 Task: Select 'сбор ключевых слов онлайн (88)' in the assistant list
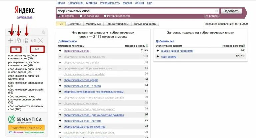click(26, 91)
